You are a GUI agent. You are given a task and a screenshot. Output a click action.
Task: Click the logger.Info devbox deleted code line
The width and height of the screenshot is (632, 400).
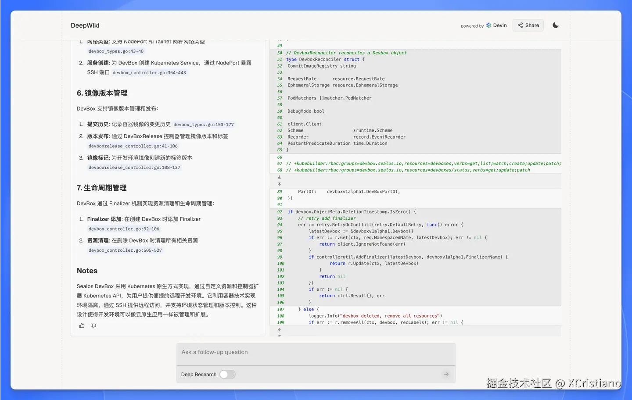(375, 316)
